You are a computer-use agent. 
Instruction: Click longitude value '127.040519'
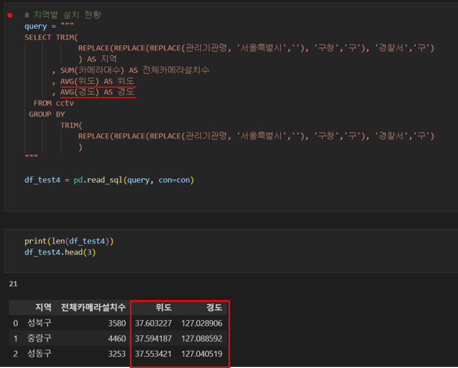click(x=202, y=354)
